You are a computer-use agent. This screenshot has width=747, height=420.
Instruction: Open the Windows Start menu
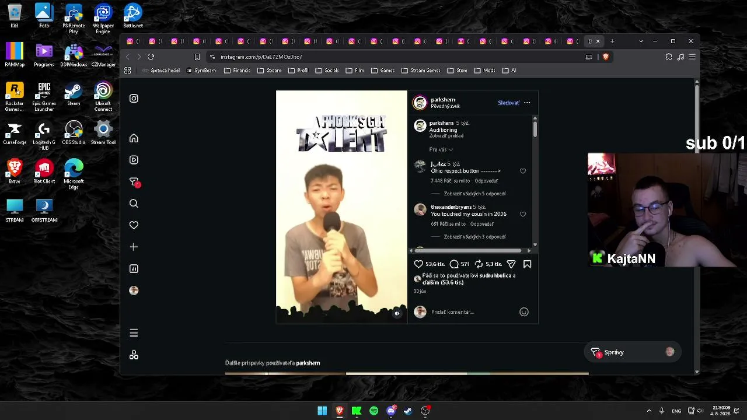click(x=322, y=411)
